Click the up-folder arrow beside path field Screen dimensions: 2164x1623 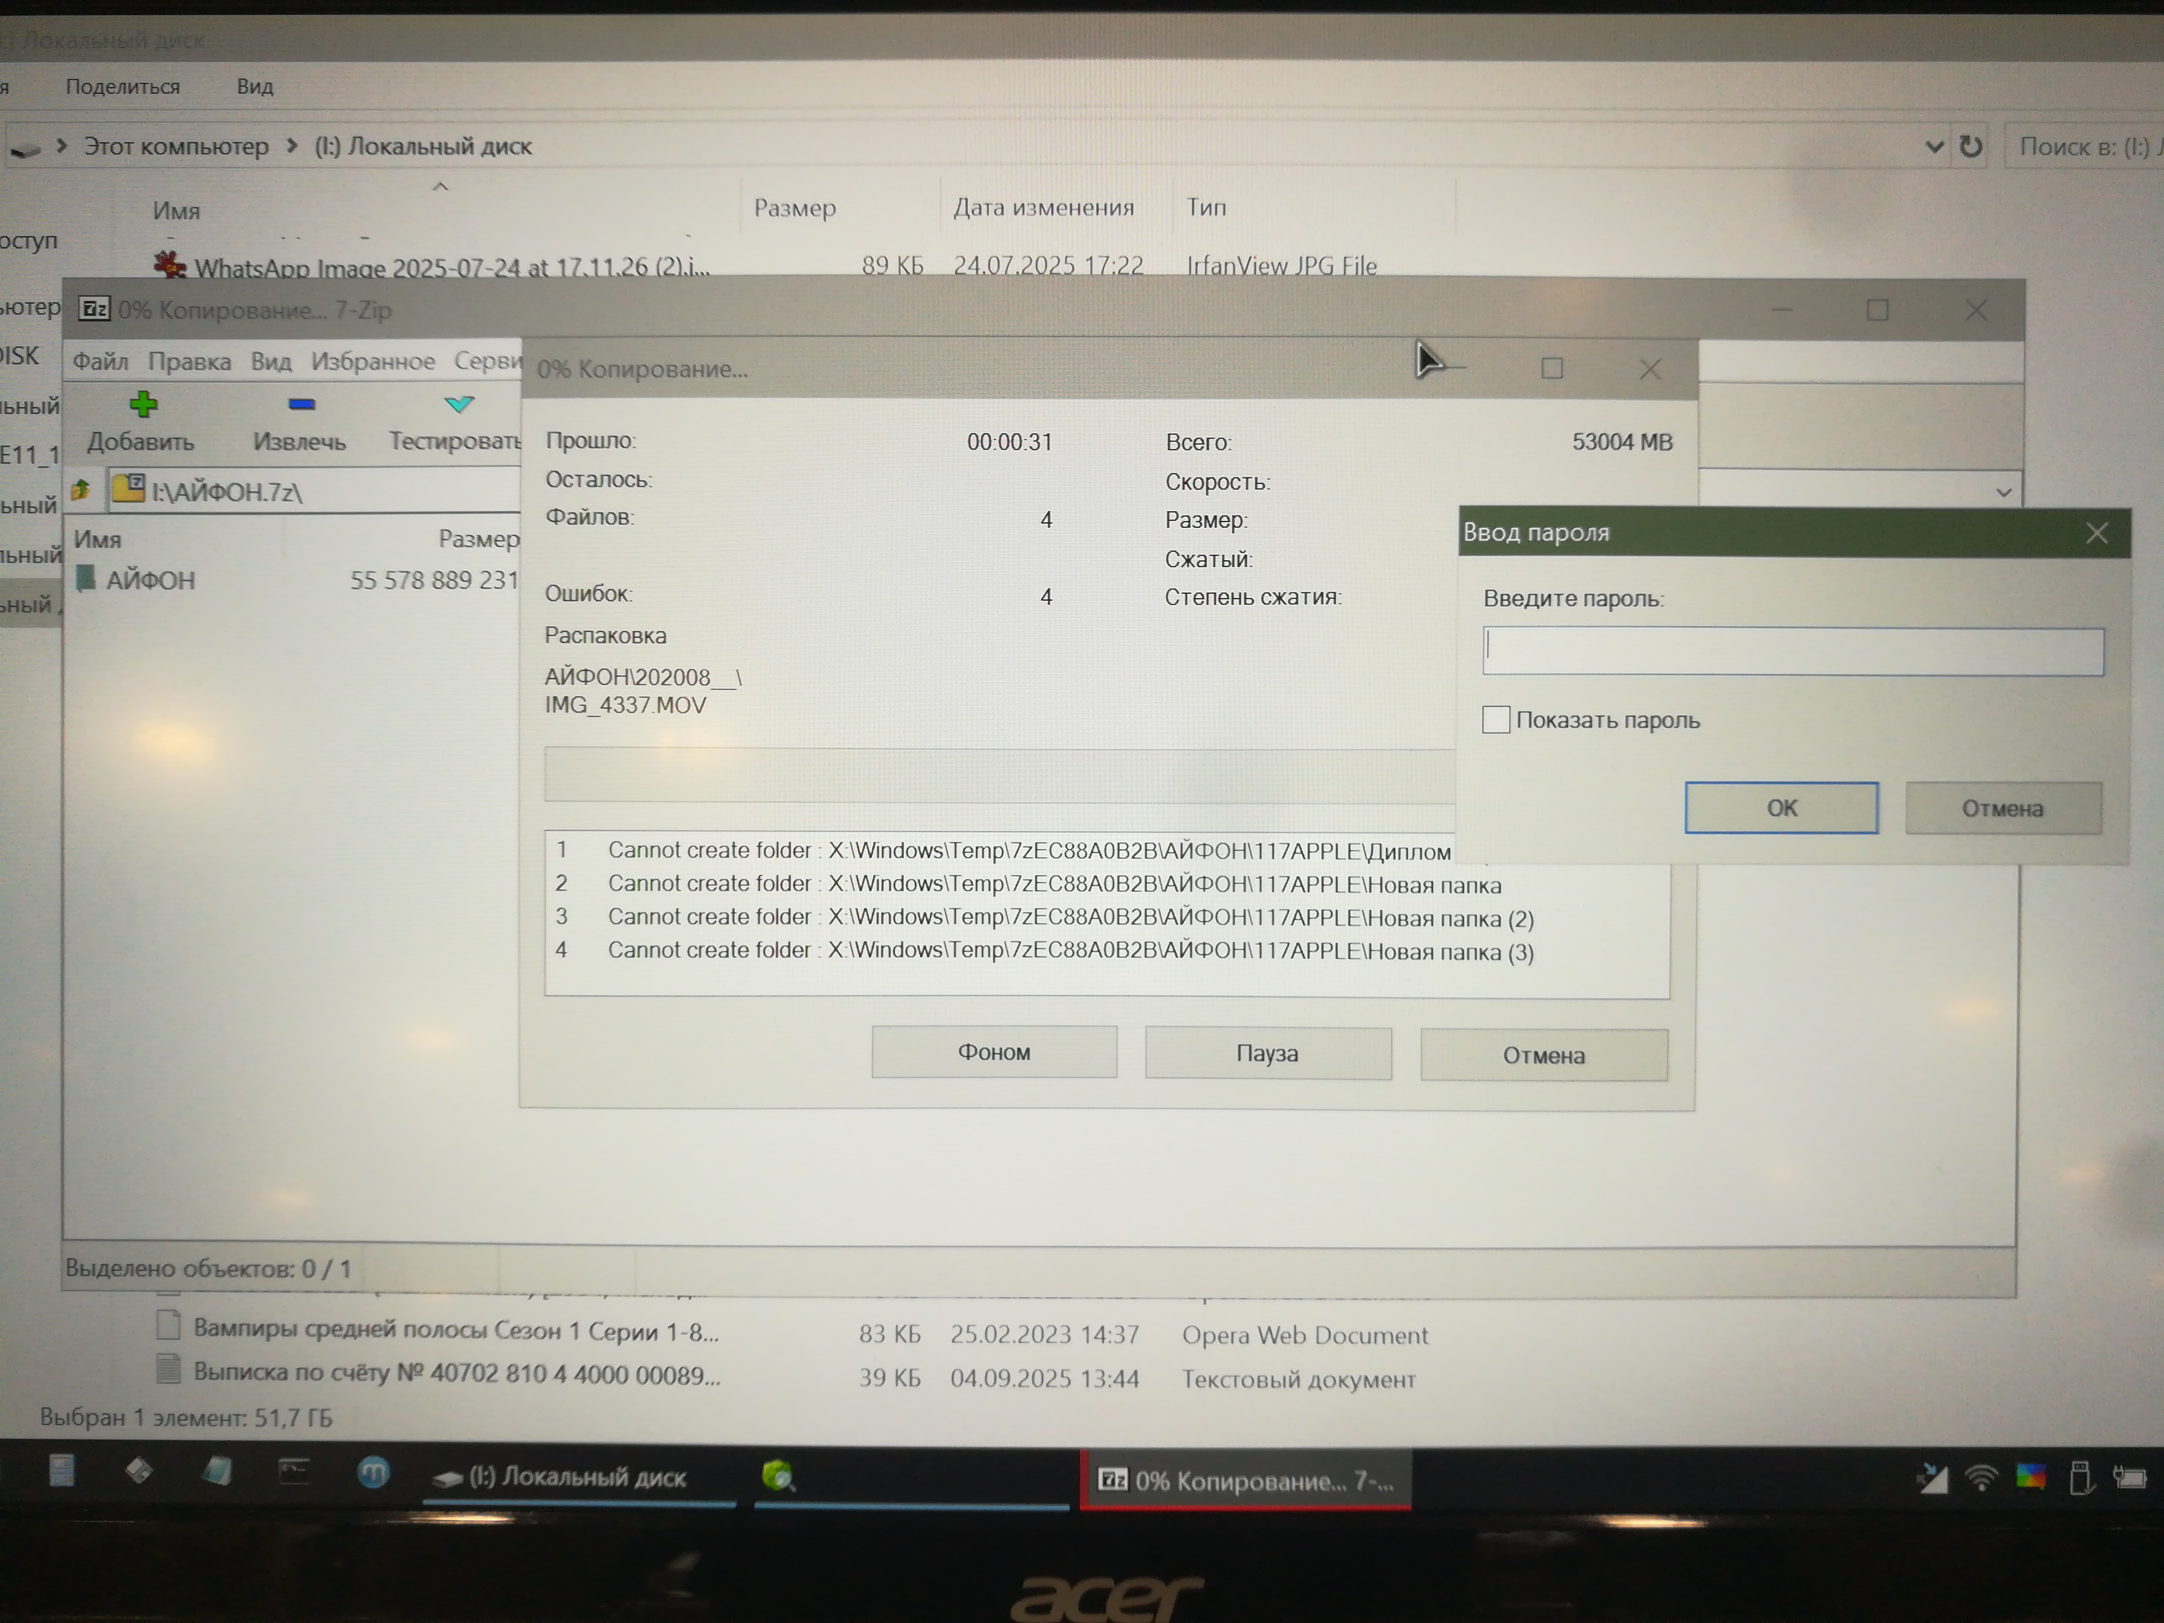tap(81, 489)
